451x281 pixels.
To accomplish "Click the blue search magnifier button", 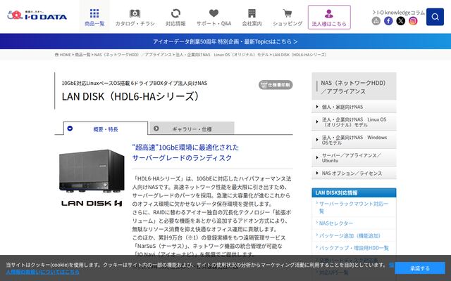I will pyautogui.click(x=435, y=17).
